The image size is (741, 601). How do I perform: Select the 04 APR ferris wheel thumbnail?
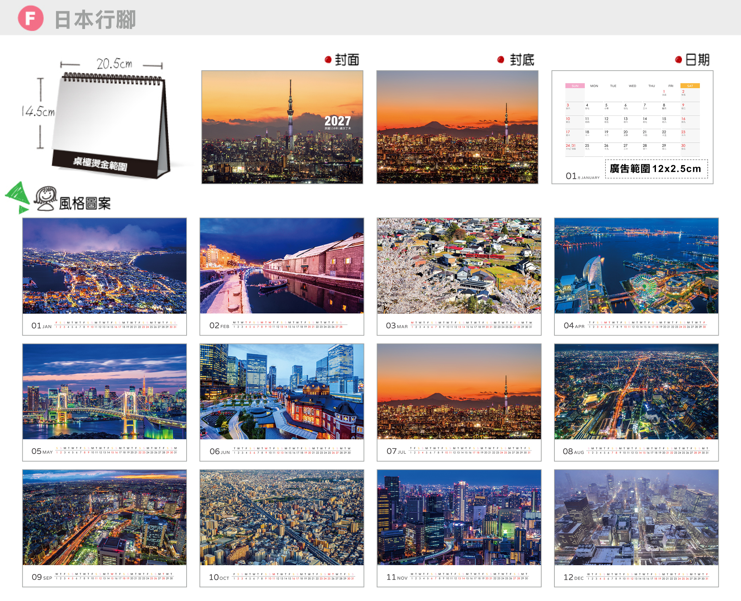[636, 276]
